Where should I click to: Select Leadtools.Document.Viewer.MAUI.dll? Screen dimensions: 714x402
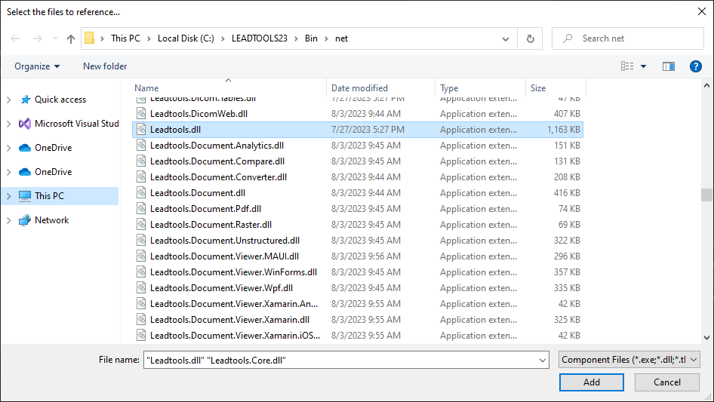(x=224, y=256)
